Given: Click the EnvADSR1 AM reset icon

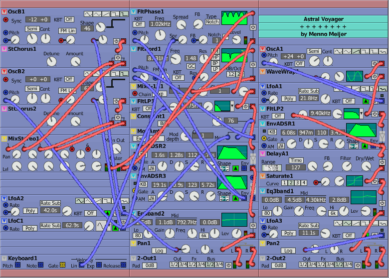Looking at the screenshot, I should tap(281, 146).
